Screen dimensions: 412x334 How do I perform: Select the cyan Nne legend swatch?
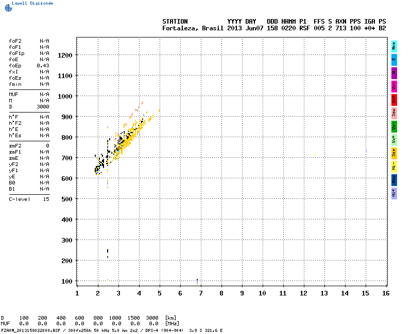pos(394,46)
